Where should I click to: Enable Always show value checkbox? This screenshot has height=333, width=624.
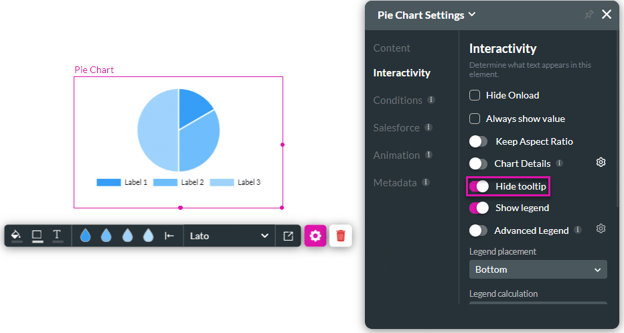(475, 119)
